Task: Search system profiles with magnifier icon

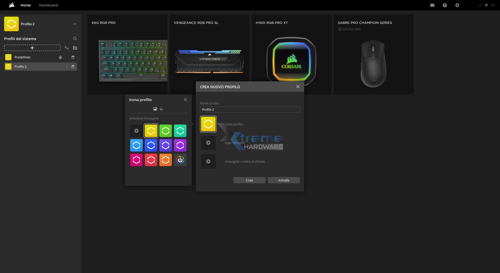Action: coord(75,38)
